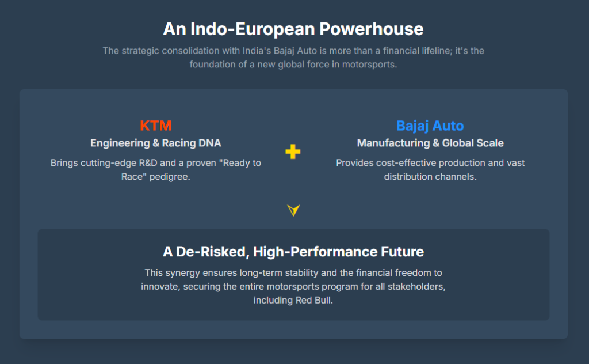589x364 pixels.
Task: Click "Red Bull" in the final paragraph
Action: (314, 300)
